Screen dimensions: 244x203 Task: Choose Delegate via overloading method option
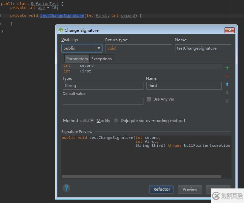click(x=116, y=121)
